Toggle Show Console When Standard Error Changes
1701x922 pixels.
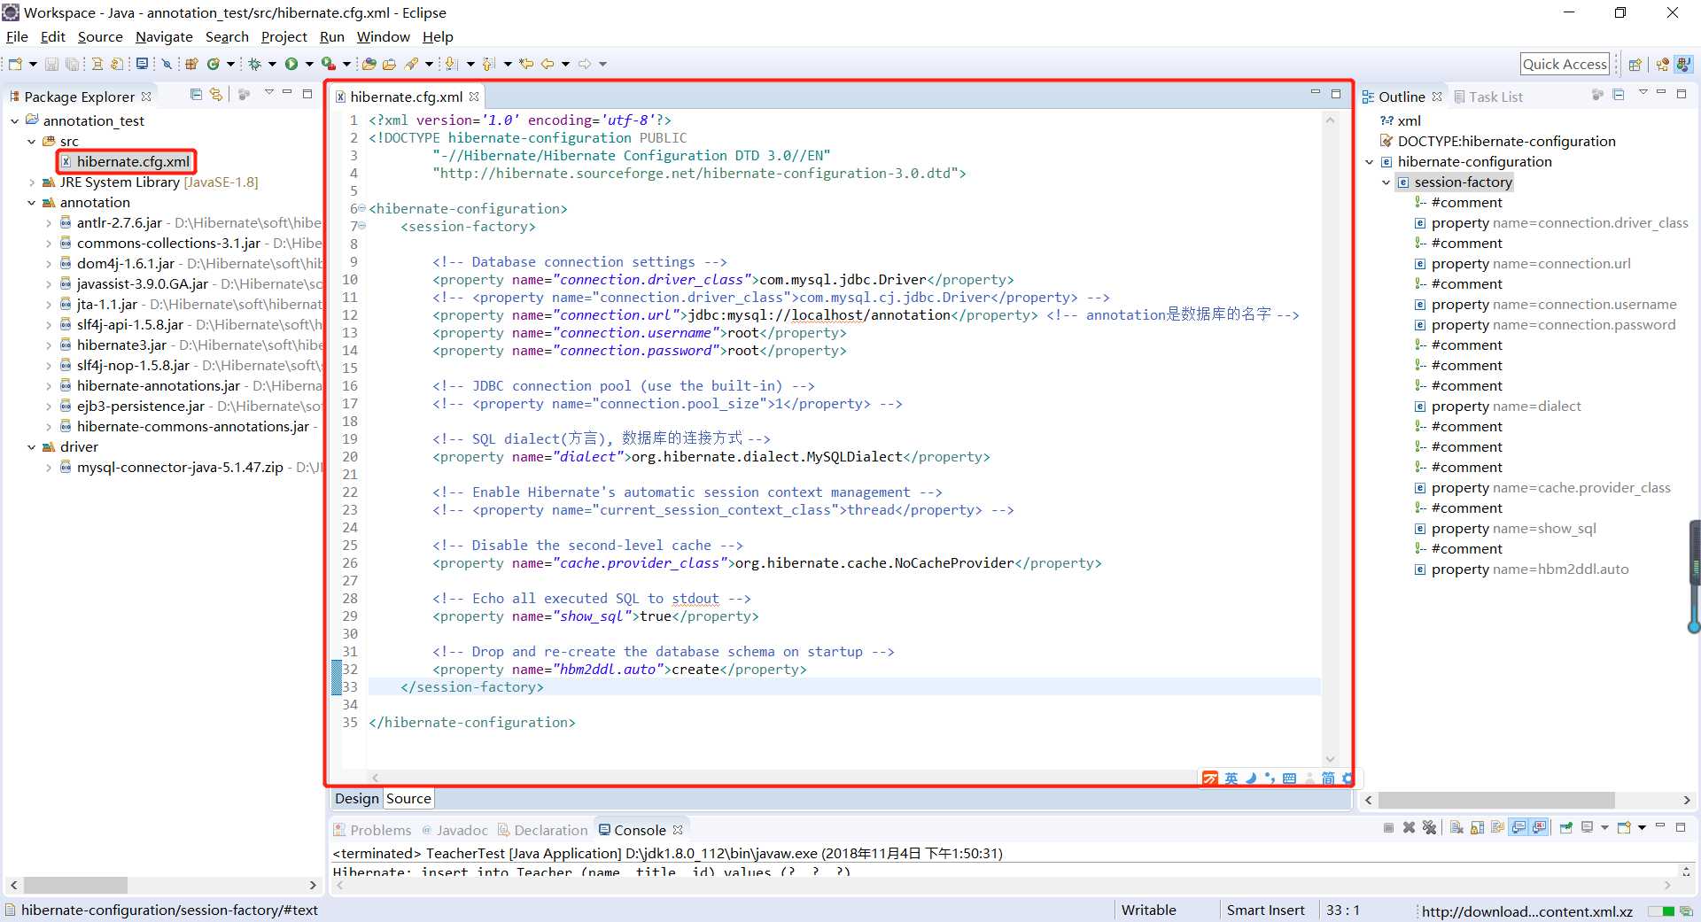point(1540,827)
